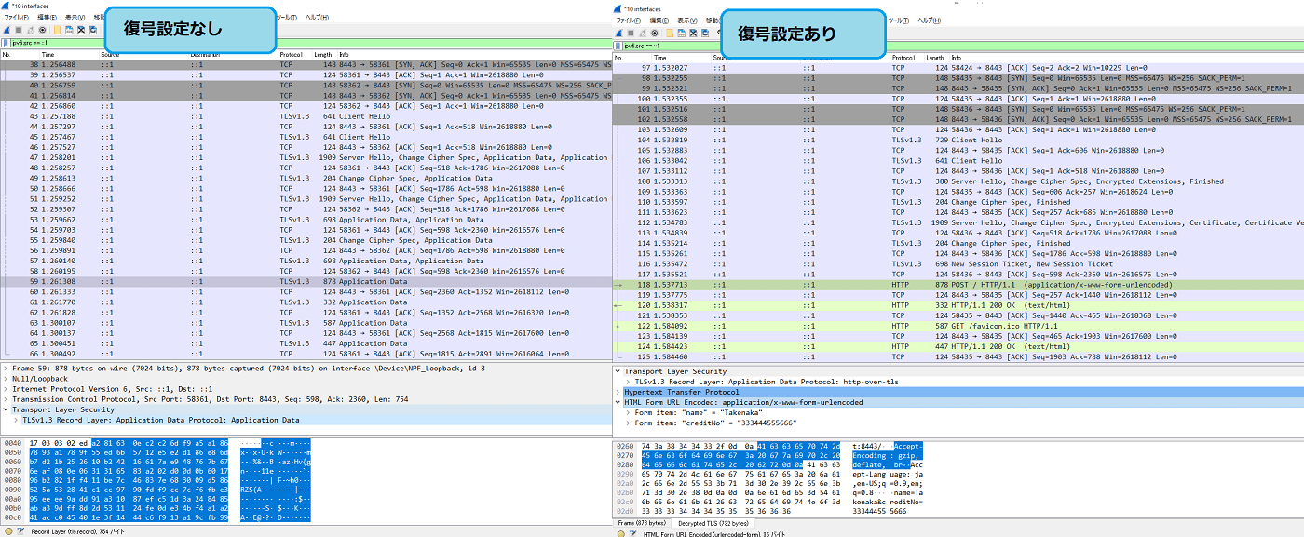This screenshot has height=537, width=1304.
Task: Click display filter field in right window
Action: (963, 47)
